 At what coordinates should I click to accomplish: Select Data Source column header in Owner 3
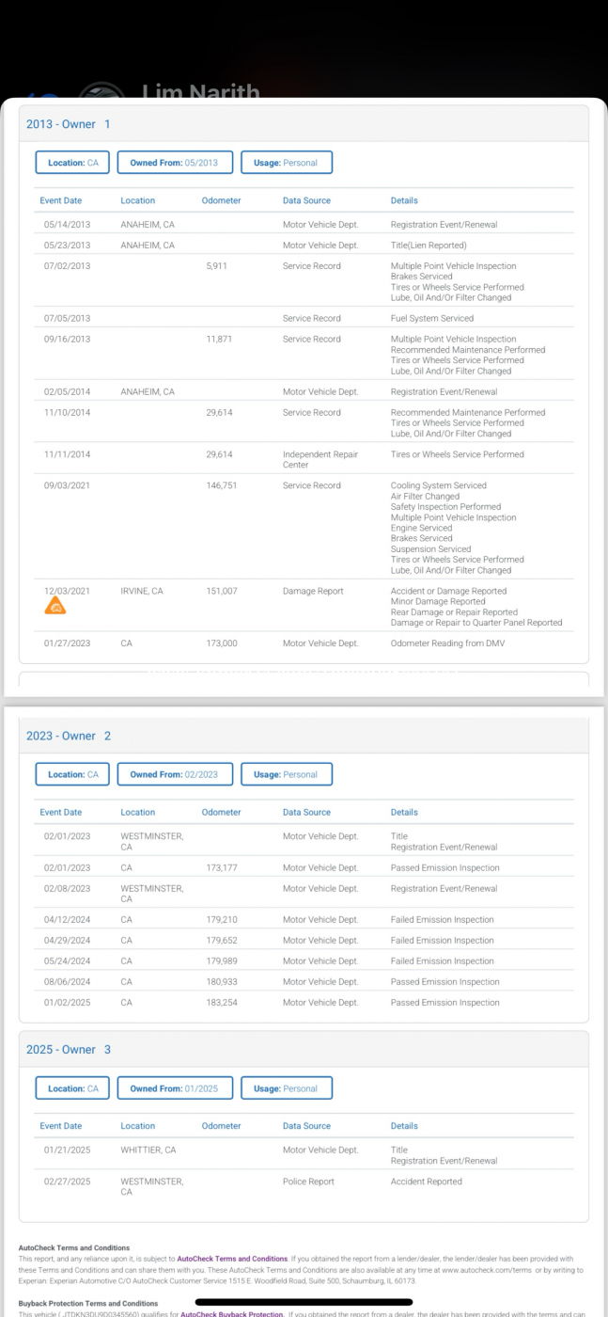tap(306, 1126)
